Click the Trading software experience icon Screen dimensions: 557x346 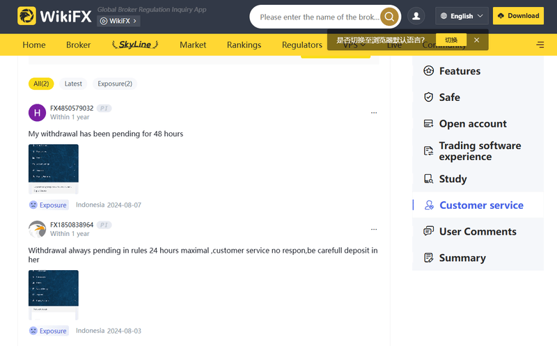[429, 151]
